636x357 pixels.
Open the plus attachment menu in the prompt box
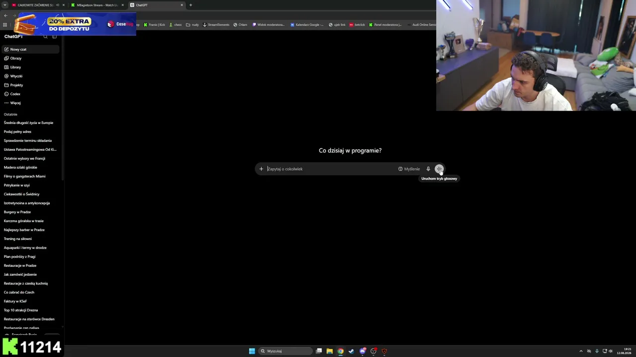tap(261, 169)
